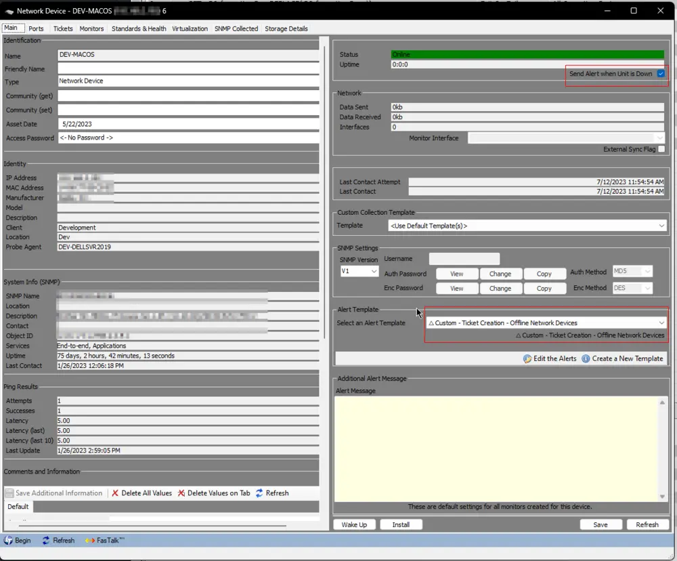Click the Create a New Template info icon
The height and width of the screenshot is (561, 677).
click(586, 358)
